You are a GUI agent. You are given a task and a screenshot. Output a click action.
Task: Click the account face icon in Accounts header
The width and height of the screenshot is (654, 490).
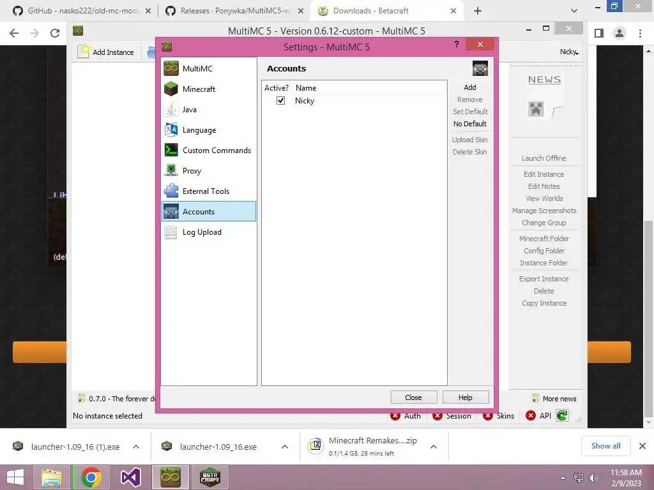coord(480,68)
